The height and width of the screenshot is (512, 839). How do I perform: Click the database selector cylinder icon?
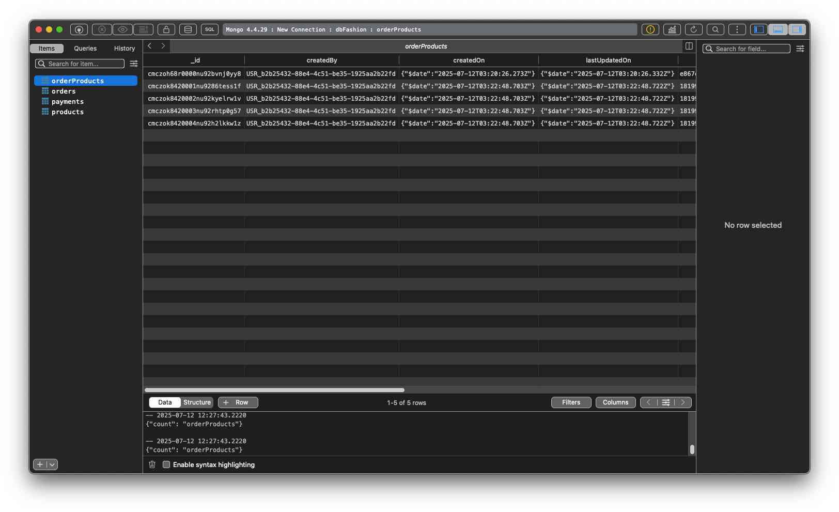tap(188, 29)
